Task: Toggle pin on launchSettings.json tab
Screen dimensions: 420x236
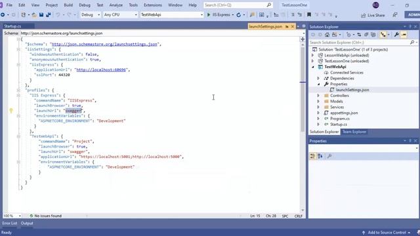Action: pos(287,26)
